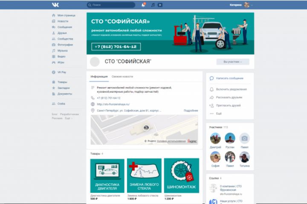The image size is (307, 204).
Task: Click the globe icon beside the website
Action: [93, 104]
